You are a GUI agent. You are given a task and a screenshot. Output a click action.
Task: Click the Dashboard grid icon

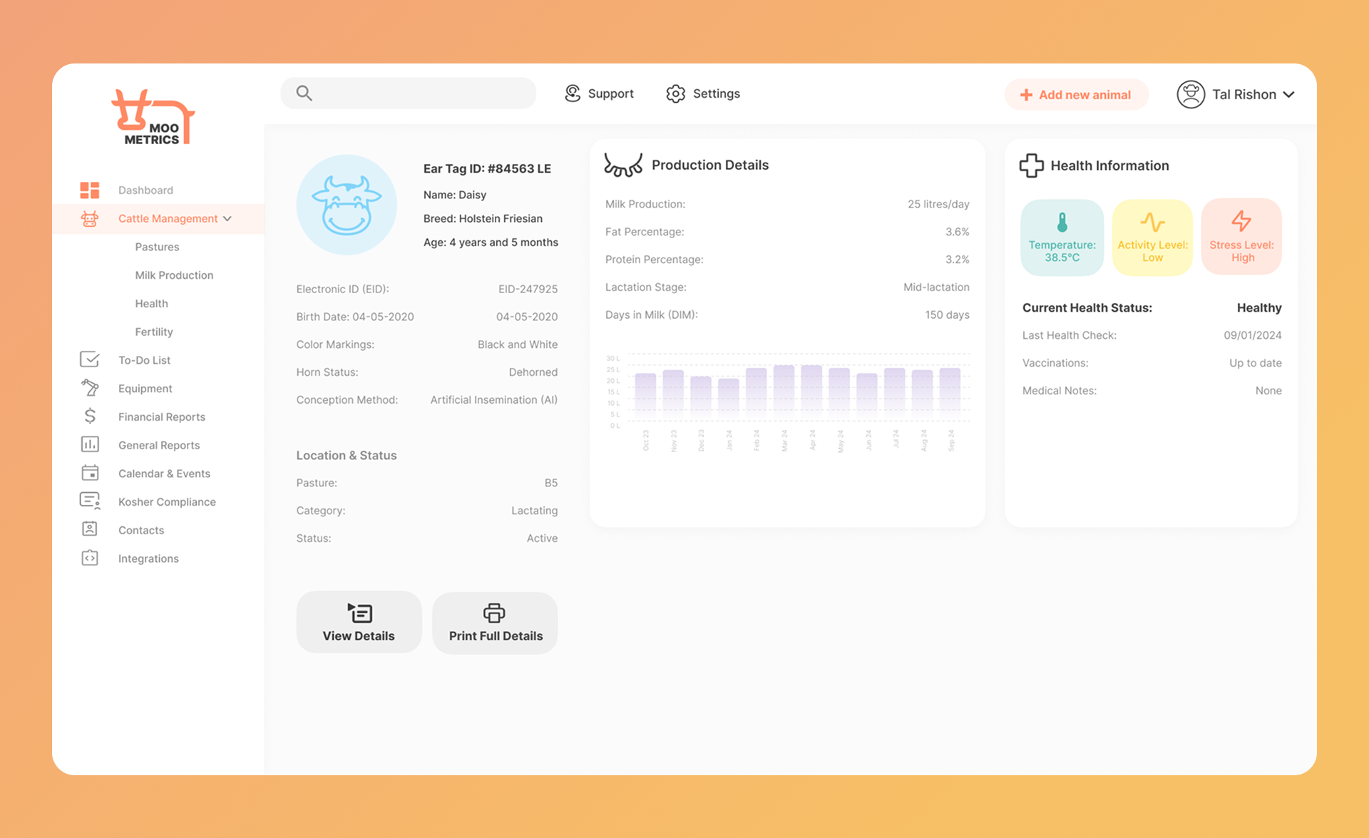click(89, 190)
